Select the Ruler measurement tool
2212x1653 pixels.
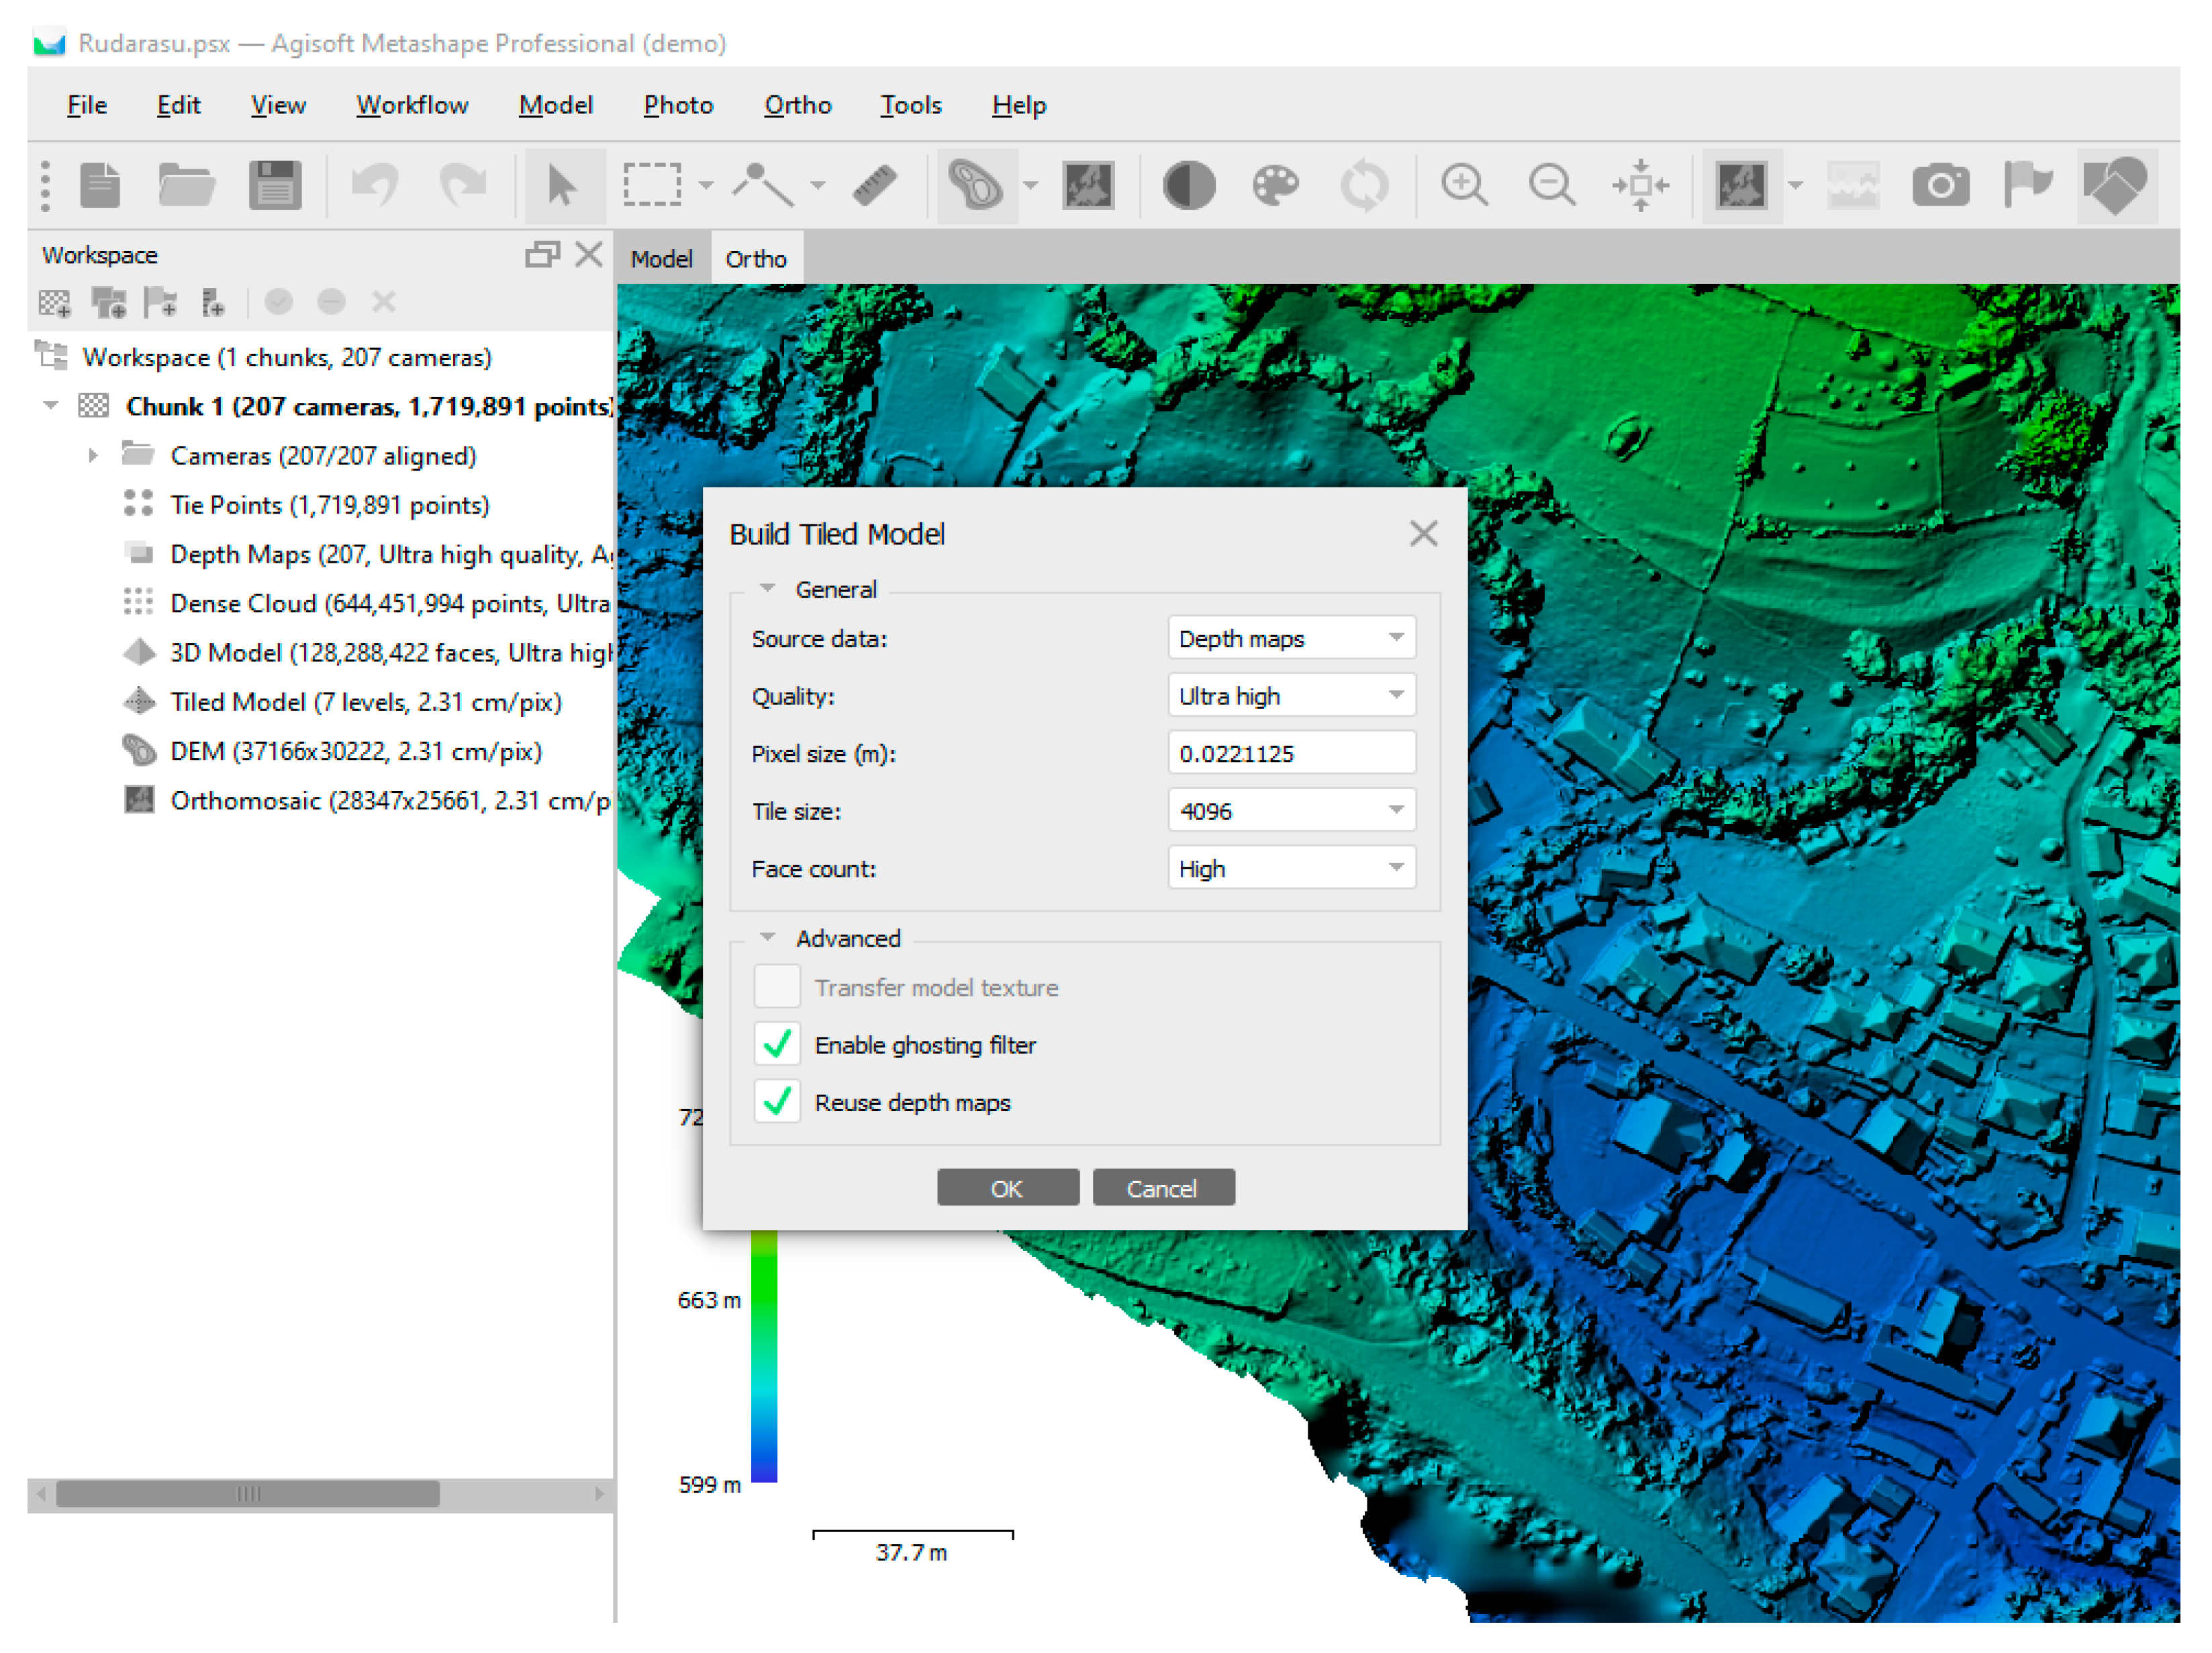click(x=874, y=185)
